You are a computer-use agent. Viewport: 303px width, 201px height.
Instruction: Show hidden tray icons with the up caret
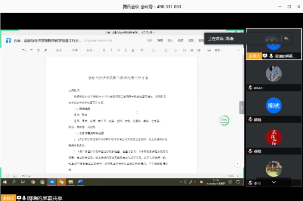pyautogui.click(x=181, y=182)
